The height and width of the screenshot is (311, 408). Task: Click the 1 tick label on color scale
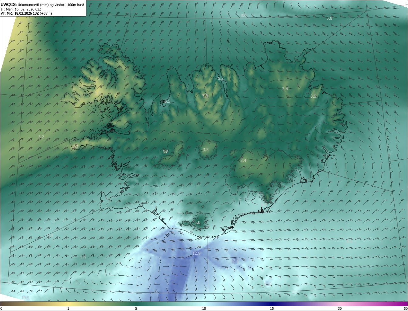[x=68, y=309]
